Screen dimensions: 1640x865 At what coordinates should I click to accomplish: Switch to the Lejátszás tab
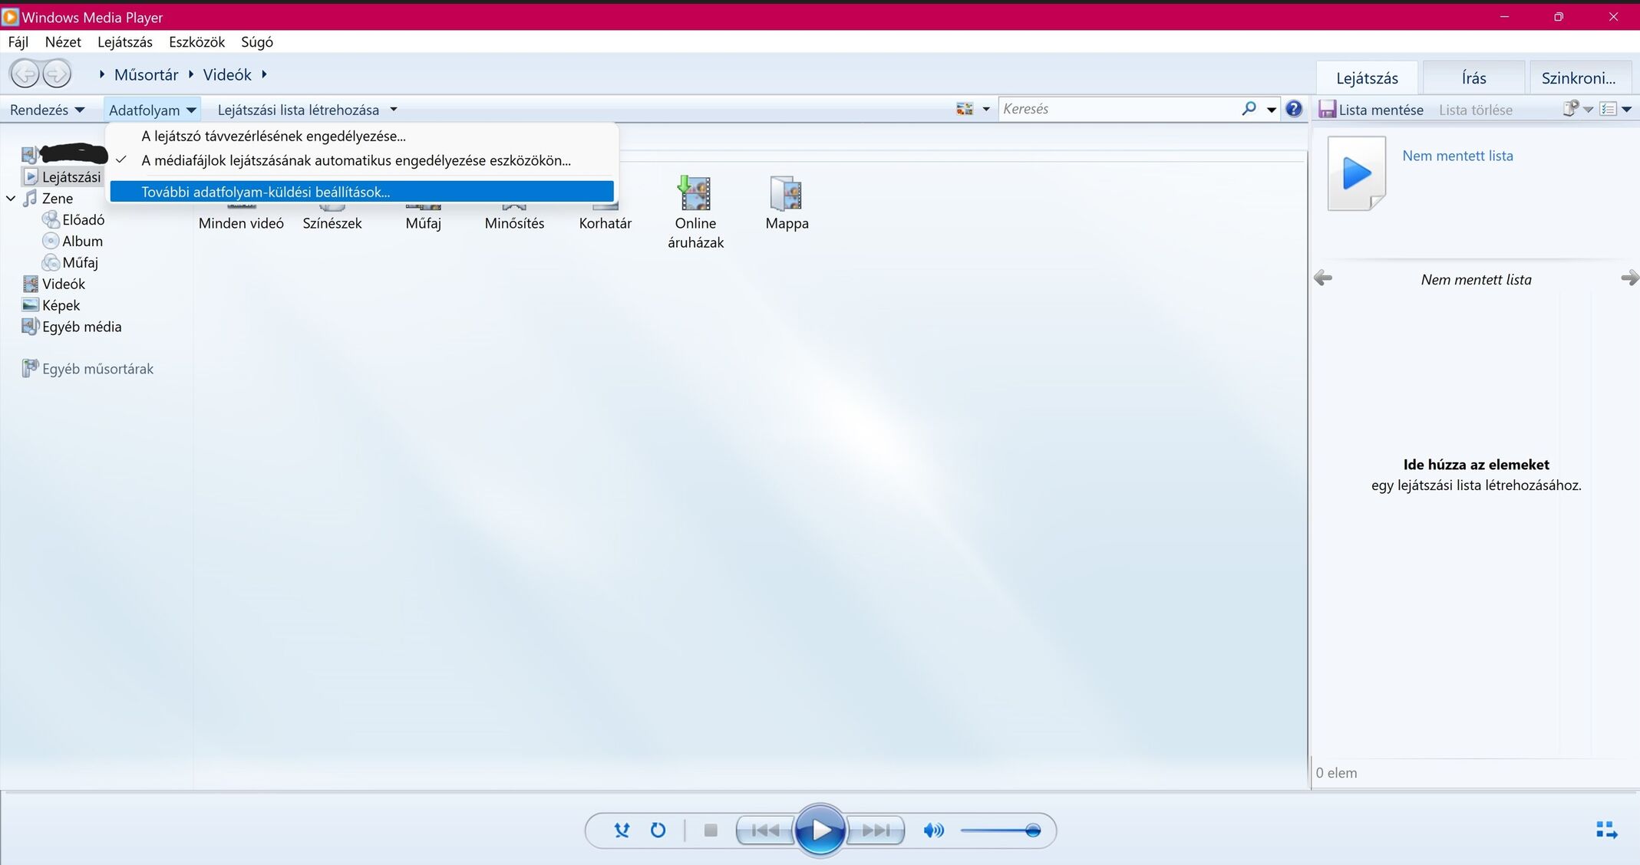(x=1367, y=78)
